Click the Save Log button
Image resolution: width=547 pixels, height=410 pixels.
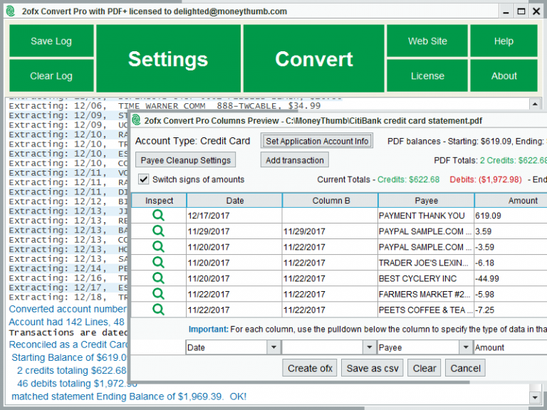click(51, 41)
